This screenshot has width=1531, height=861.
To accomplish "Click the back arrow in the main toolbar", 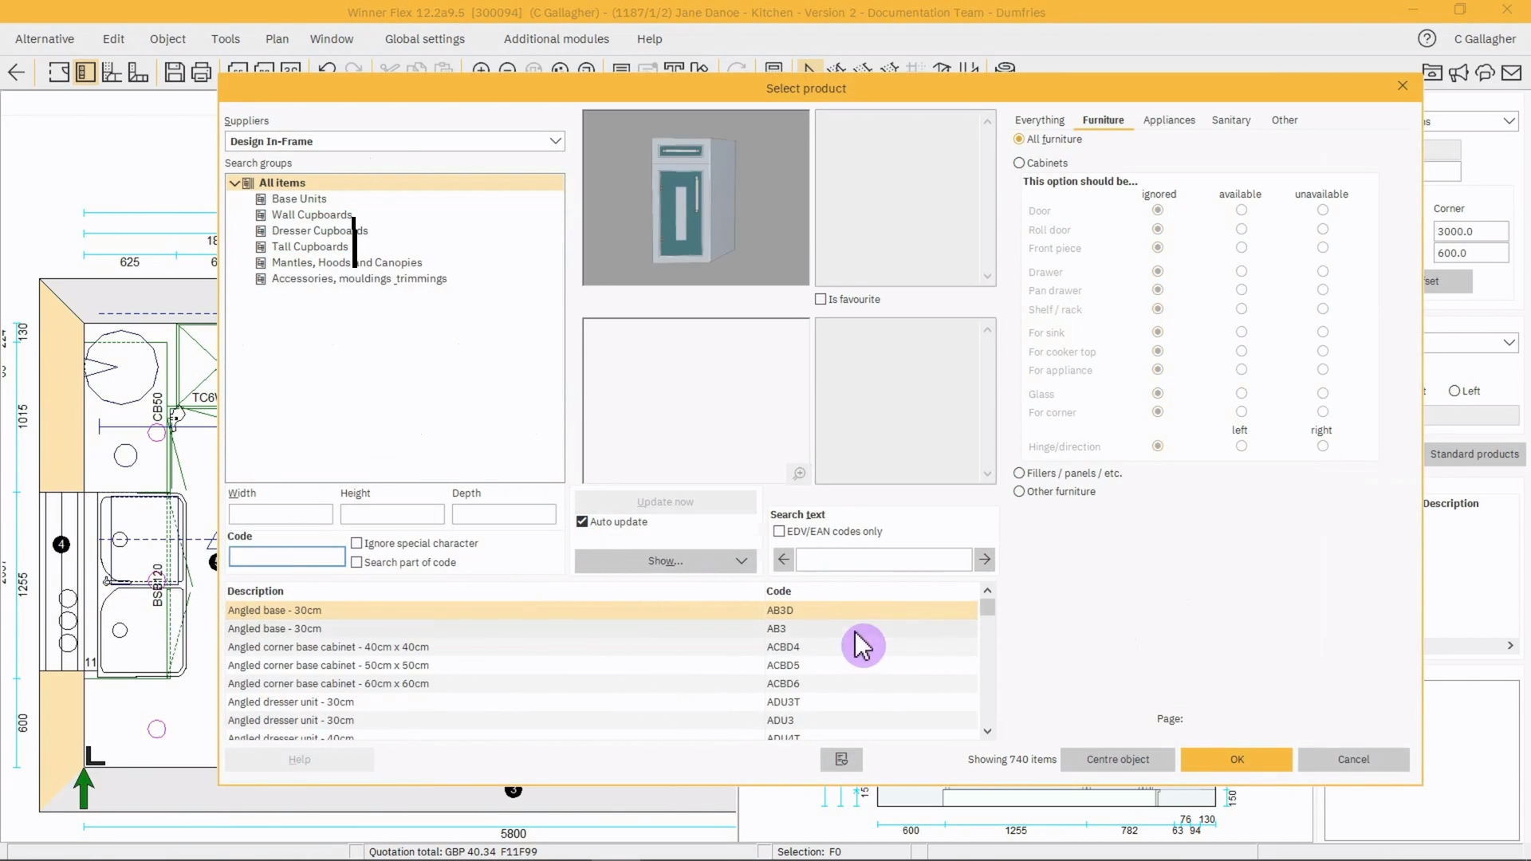I will [x=16, y=73].
